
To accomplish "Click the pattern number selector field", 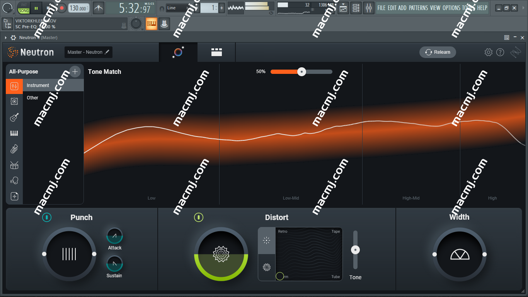I will tap(209, 8).
